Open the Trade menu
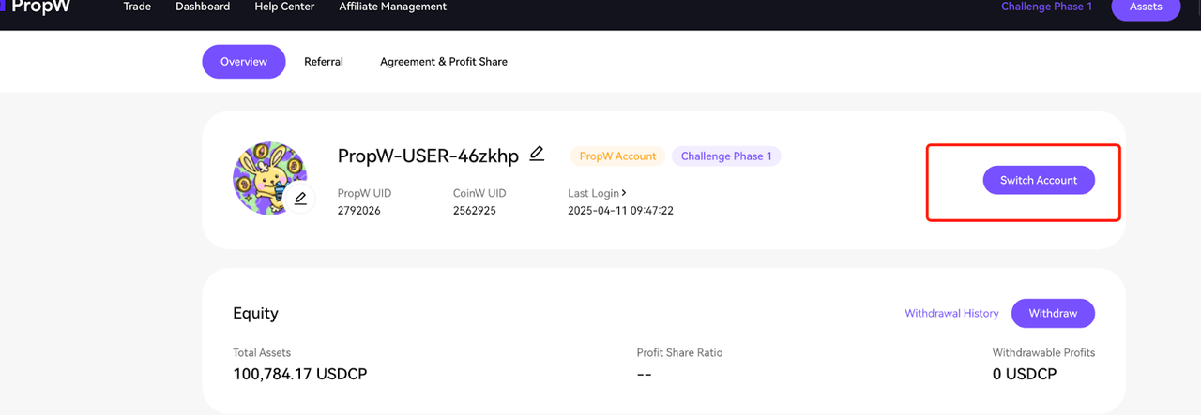Image resolution: width=1201 pixels, height=415 pixels. point(137,7)
